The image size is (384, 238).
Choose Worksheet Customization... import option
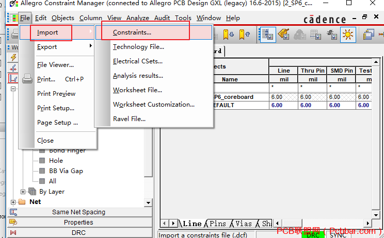click(x=154, y=105)
